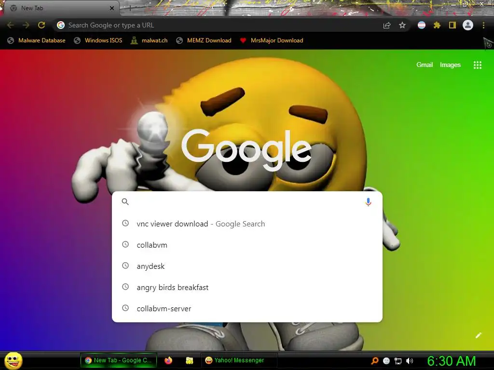The image size is (494, 370).
Task: Close the New Tab tab
Action: (x=112, y=8)
